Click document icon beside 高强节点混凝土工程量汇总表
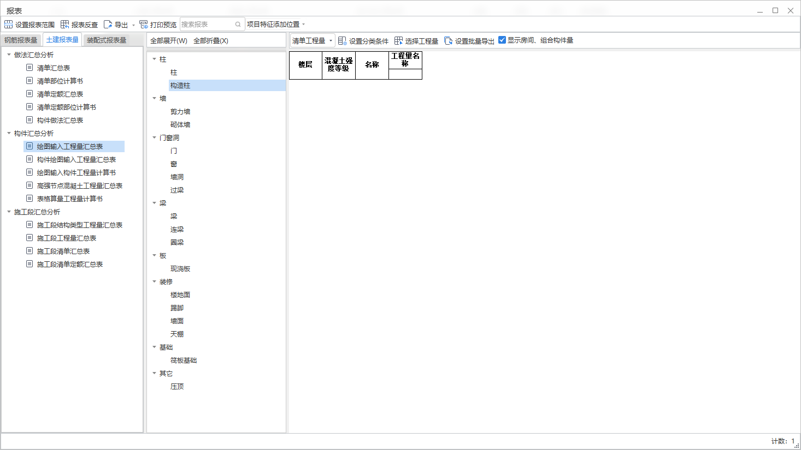The width and height of the screenshot is (801, 450). [x=30, y=185]
